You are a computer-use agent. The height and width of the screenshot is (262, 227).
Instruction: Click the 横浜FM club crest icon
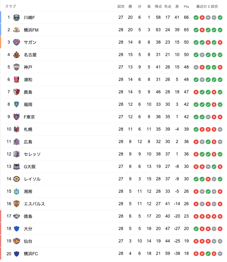coord(16,30)
